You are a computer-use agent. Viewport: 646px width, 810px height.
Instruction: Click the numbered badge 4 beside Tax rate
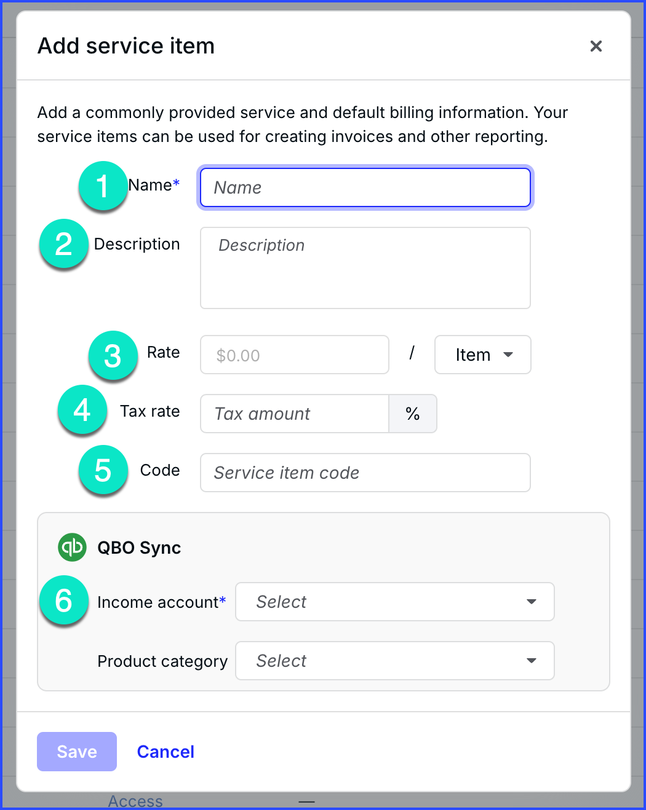(x=82, y=410)
